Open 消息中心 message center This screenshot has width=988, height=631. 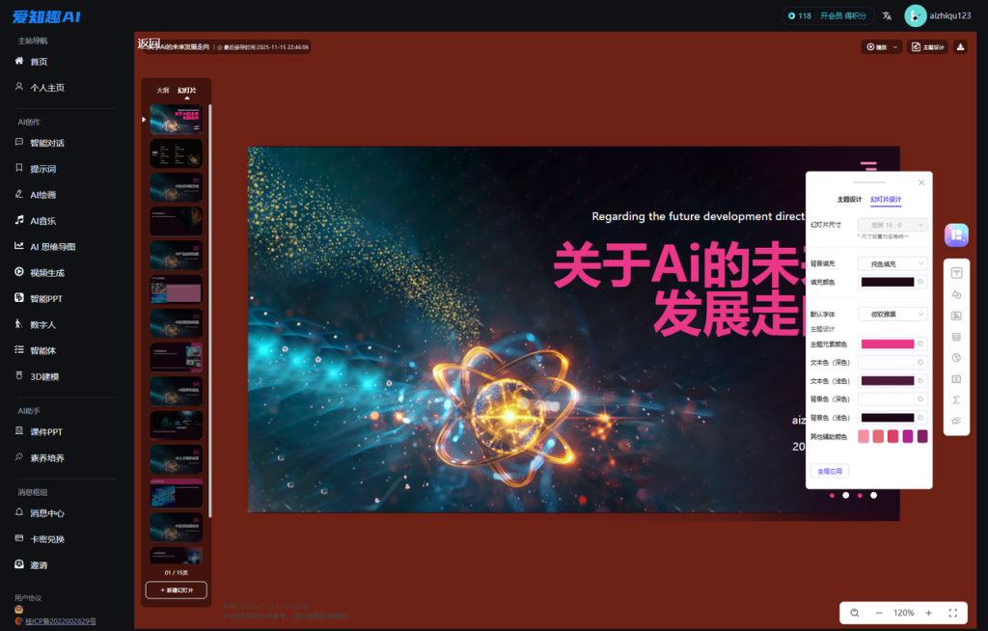coord(47,513)
